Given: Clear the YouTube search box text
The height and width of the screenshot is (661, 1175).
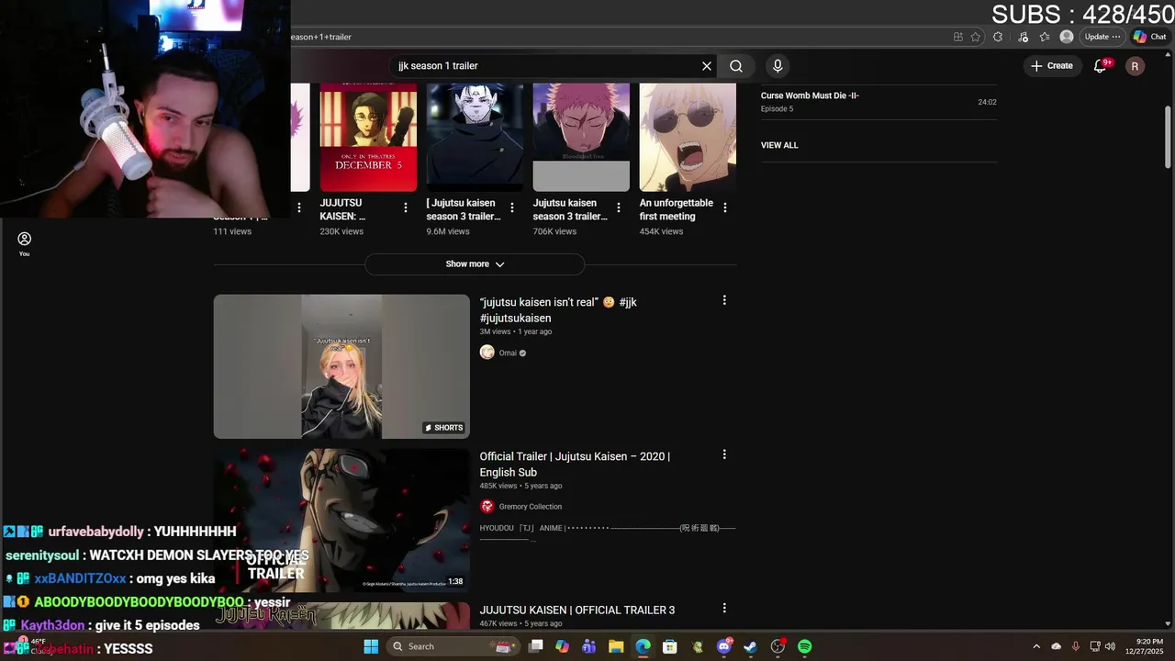Looking at the screenshot, I should pyautogui.click(x=706, y=66).
